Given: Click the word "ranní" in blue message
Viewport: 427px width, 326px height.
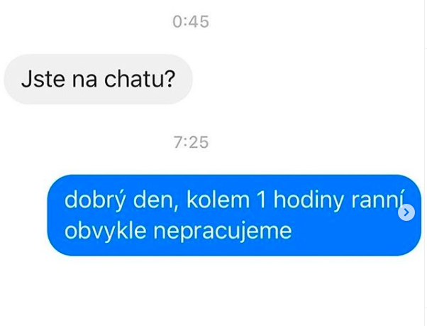Looking at the screenshot, I should (377, 200).
